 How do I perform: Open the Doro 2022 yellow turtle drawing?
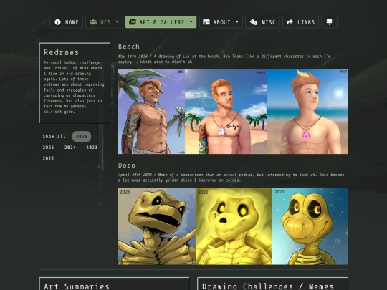coord(234,226)
